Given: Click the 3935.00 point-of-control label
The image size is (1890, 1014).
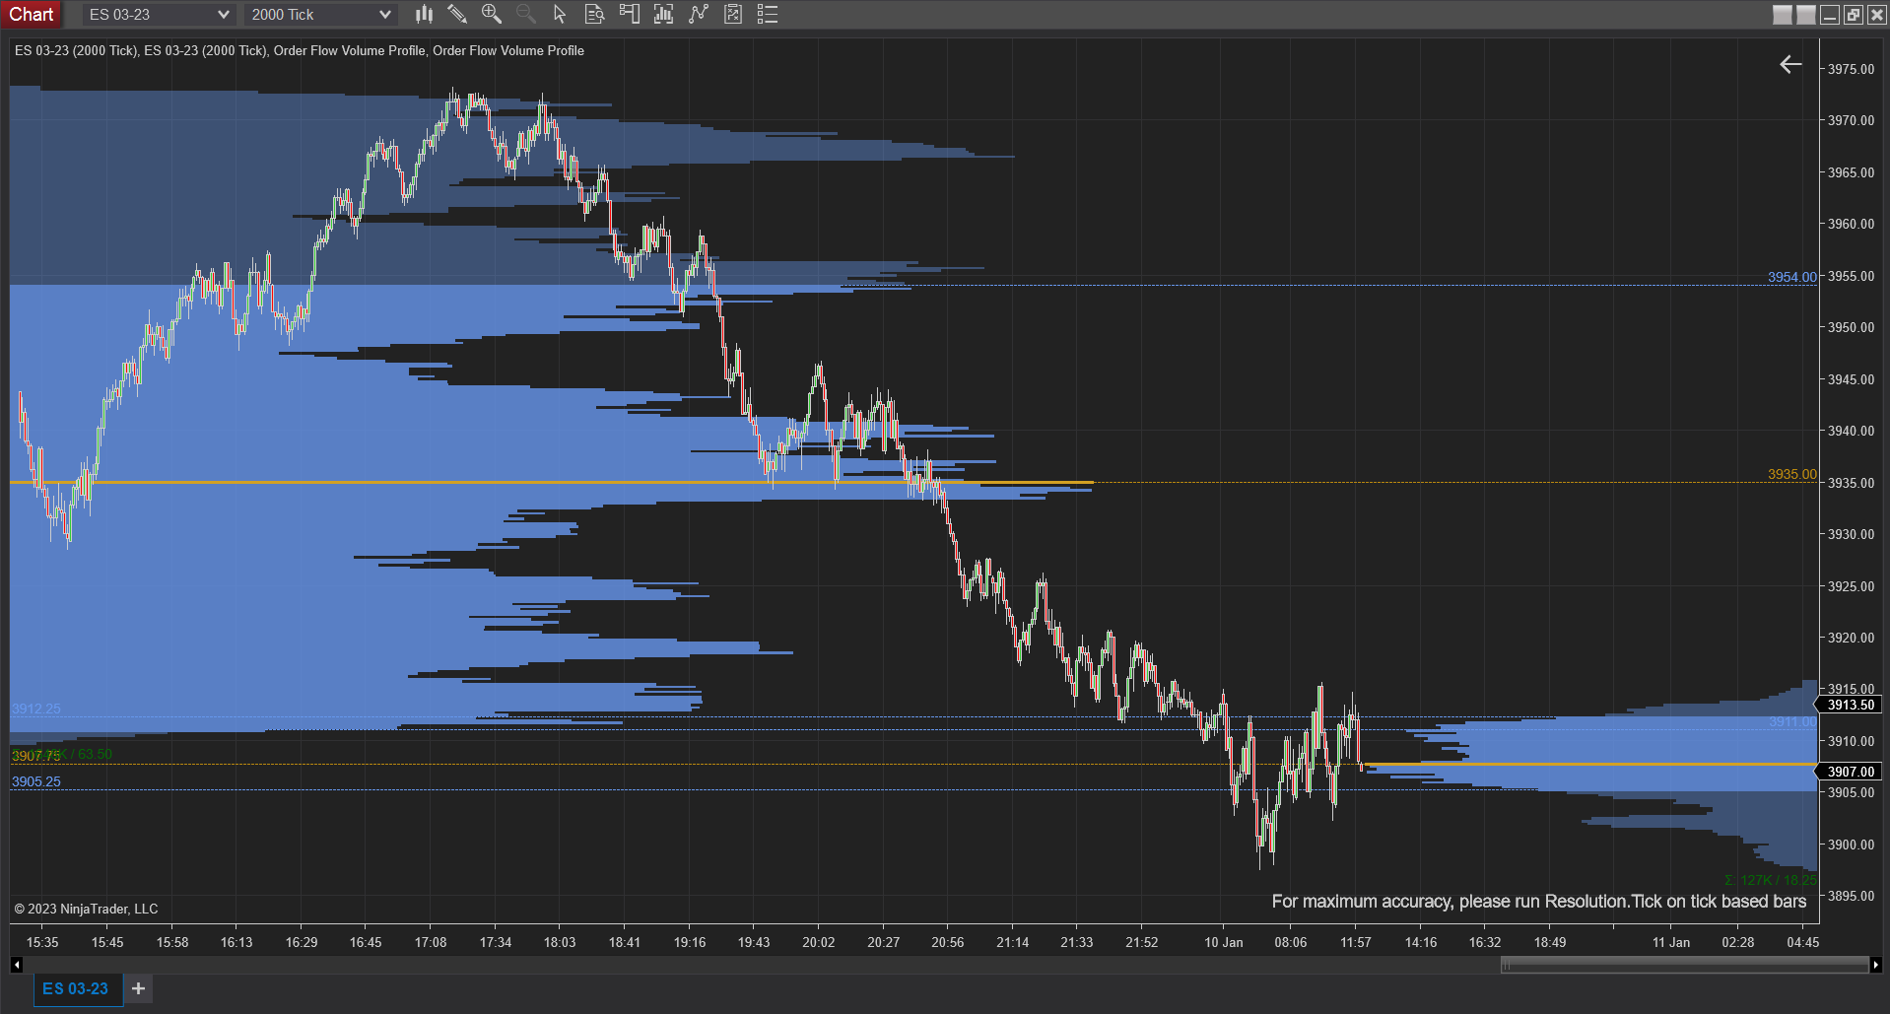Looking at the screenshot, I should click(1791, 474).
